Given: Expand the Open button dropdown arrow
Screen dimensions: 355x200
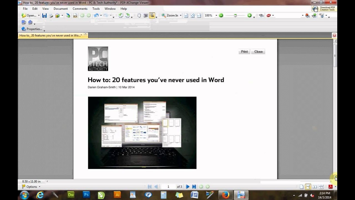Looking at the screenshot, I should [39, 16].
